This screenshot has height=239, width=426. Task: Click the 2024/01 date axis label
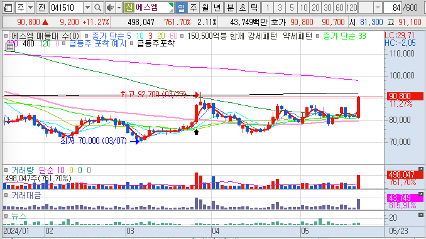click(x=16, y=231)
